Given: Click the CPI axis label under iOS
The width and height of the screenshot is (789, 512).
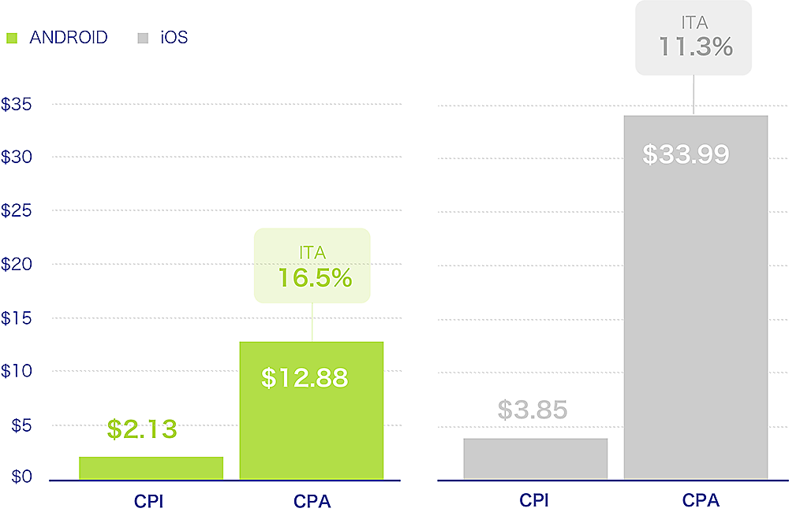Looking at the screenshot, I should (533, 500).
